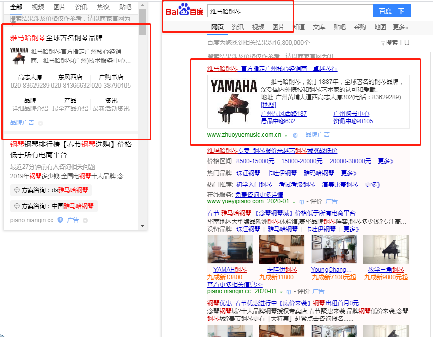The width and height of the screenshot is (433, 337).
Task: Expand the dropdown arrow after www.zhuoyuemusic.com.cn
Action: coord(286,135)
